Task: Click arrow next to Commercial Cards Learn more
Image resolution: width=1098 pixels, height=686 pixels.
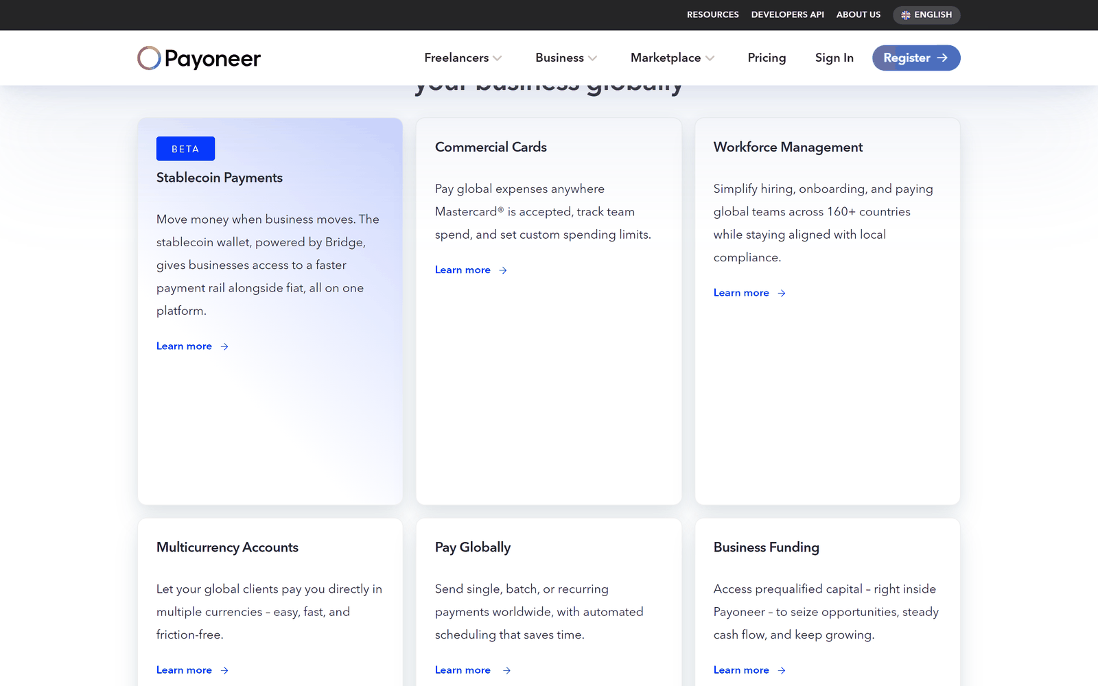Action: tap(503, 270)
